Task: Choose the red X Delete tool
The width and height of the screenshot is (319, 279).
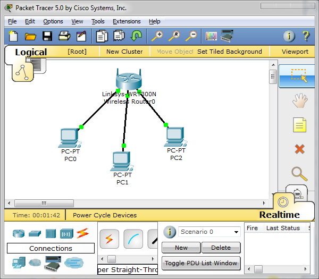Action: [300, 149]
